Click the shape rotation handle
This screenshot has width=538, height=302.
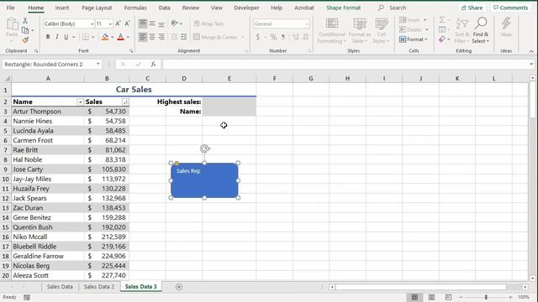point(205,148)
